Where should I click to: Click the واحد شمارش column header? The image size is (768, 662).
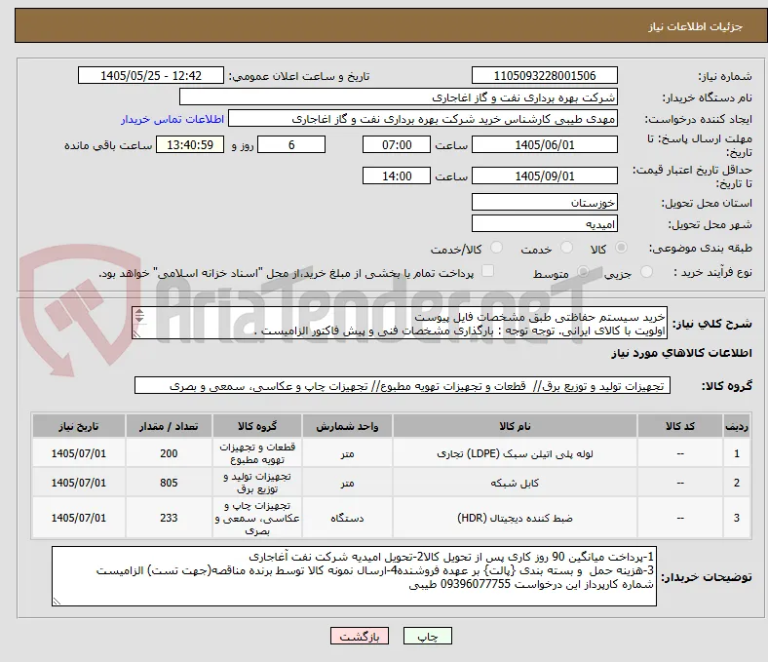pos(347,426)
